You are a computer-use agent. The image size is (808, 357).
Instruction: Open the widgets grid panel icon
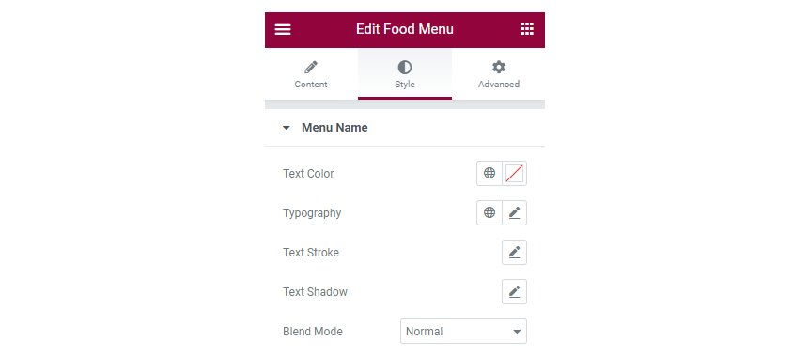coord(527,29)
